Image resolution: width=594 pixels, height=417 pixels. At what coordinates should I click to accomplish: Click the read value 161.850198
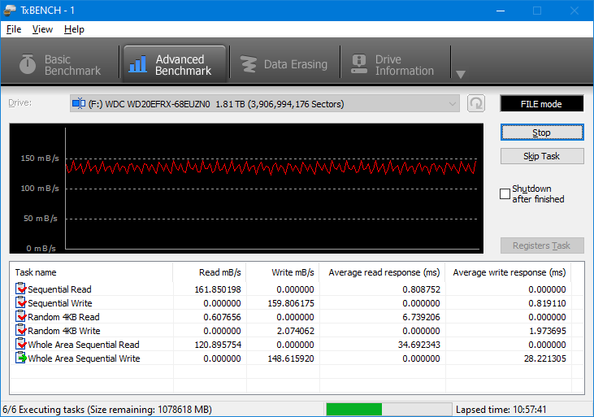pyautogui.click(x=218, y=289)
